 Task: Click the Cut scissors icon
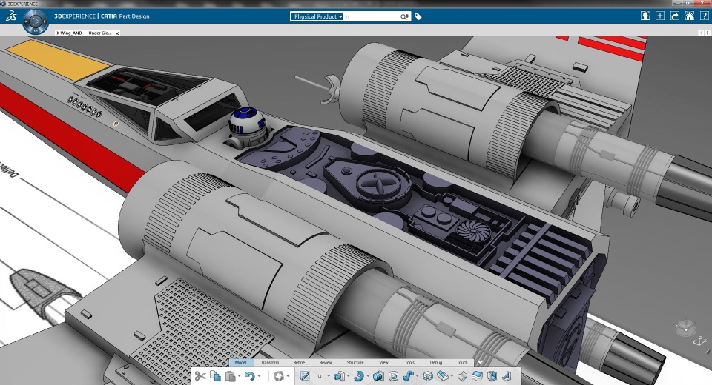(x=200, y=376)
